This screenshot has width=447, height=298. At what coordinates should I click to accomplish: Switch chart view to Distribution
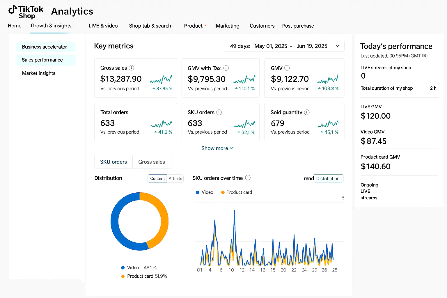click(328, 178)
